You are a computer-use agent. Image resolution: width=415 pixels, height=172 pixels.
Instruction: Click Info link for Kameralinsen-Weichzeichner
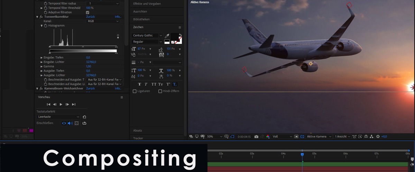pos(118,88)
